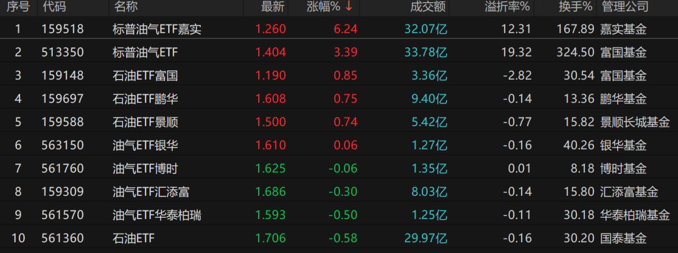This screenshot has width=678, height=253.
Task: Click 国泰基金 management company cell
Action: tap(623, 238)
